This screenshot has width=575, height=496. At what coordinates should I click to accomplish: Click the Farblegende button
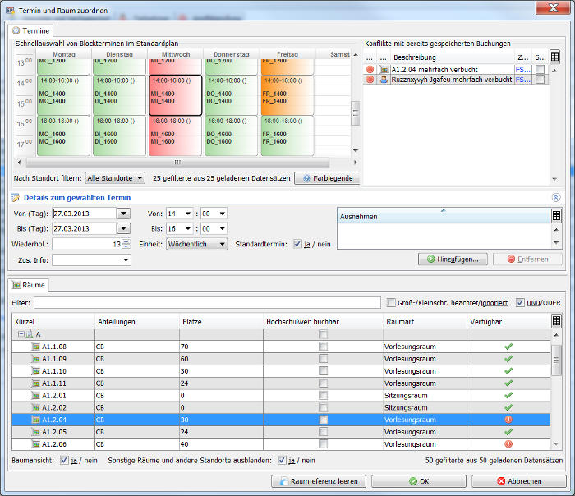[328, 178]
